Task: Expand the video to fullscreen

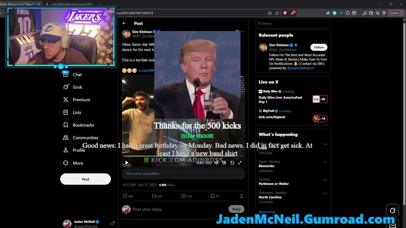Action: coord(240,162)
